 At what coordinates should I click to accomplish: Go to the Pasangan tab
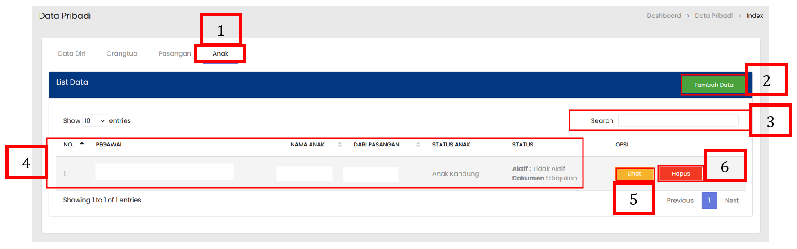coord(174,54)
